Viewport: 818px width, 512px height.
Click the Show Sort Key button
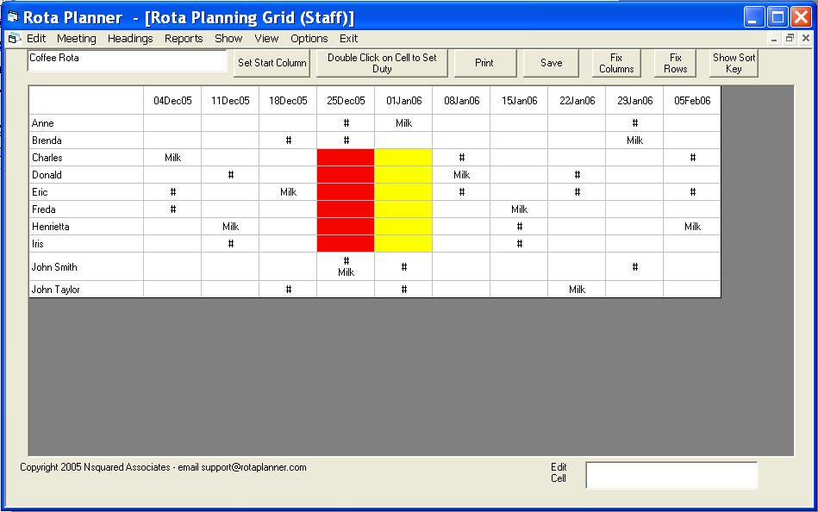pos(734,63)
